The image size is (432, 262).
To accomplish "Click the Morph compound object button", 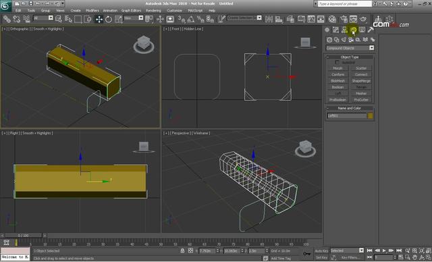I will tap(337, 68).
